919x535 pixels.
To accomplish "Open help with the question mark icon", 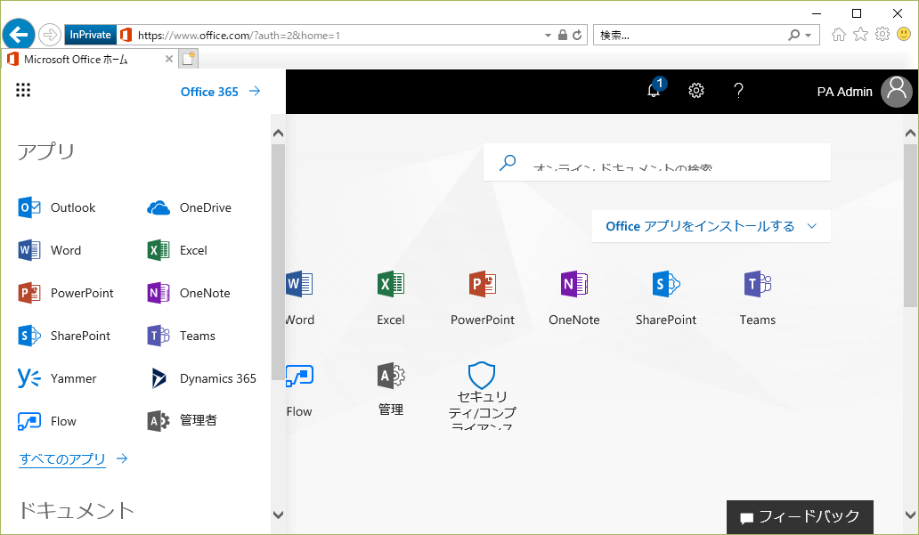I will coord(738,90).
